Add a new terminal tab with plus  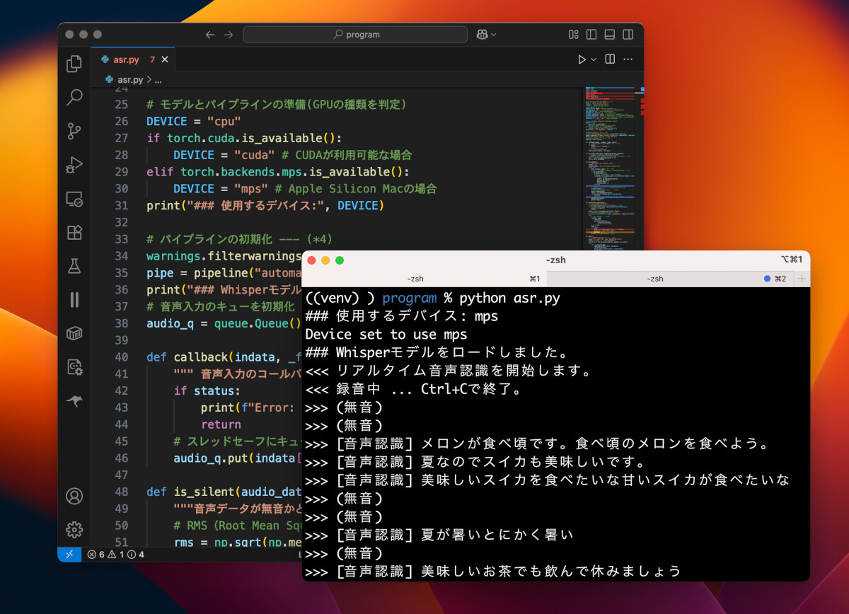[x=802, y=279]
